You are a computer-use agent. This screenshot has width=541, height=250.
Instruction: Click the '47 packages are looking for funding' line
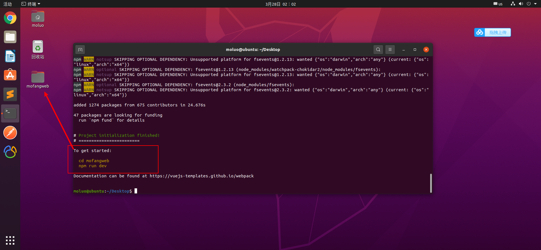pyautogui.click(x=118, y=115)
